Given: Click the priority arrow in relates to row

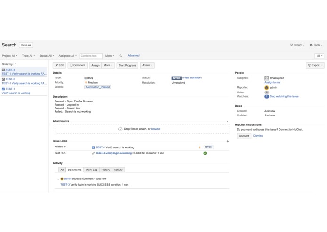Looking at the screenshot, I should point(200,147).
